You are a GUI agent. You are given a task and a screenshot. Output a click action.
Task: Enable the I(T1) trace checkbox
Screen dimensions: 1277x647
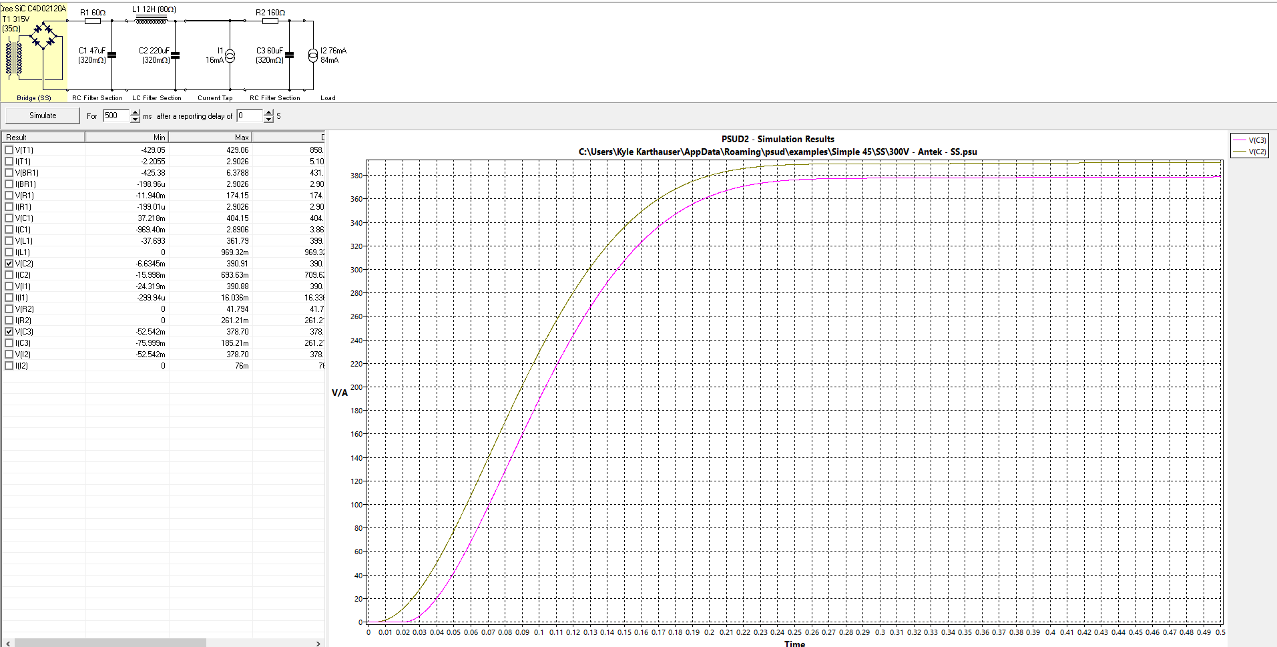pos(9,162)
